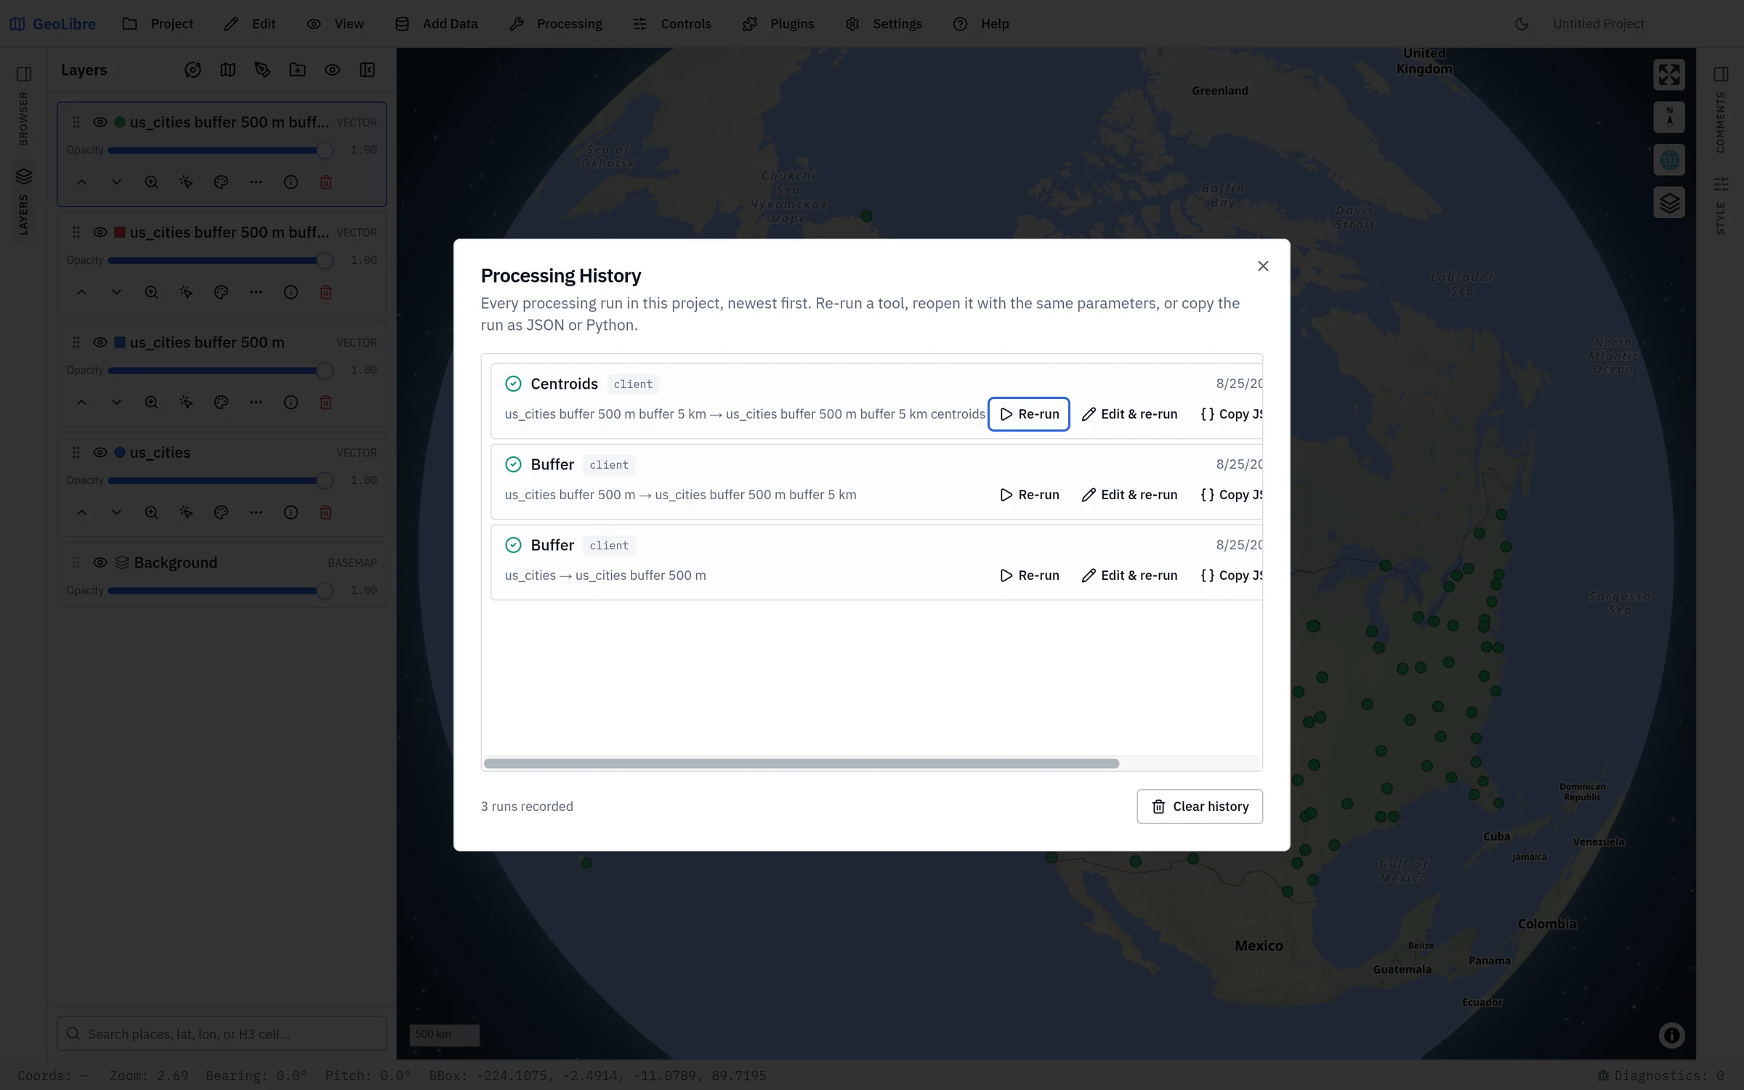Open the Diagnostics status bar indicator
The width and height of the screenshot is (1744, 1090).
[1660, 1075]
